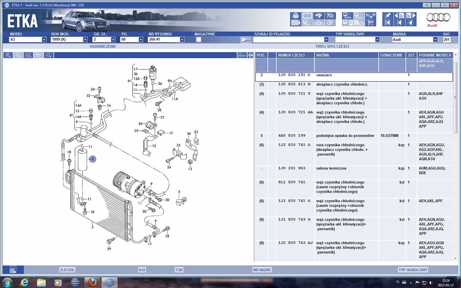
Task: Zoom out of the diagram
Action: pyautogui.click(x=18, y=55)
